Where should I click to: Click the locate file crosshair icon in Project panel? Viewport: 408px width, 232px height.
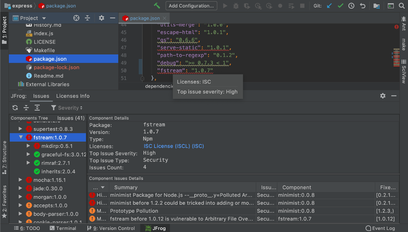pyautogui.click(x=76, y=18)
